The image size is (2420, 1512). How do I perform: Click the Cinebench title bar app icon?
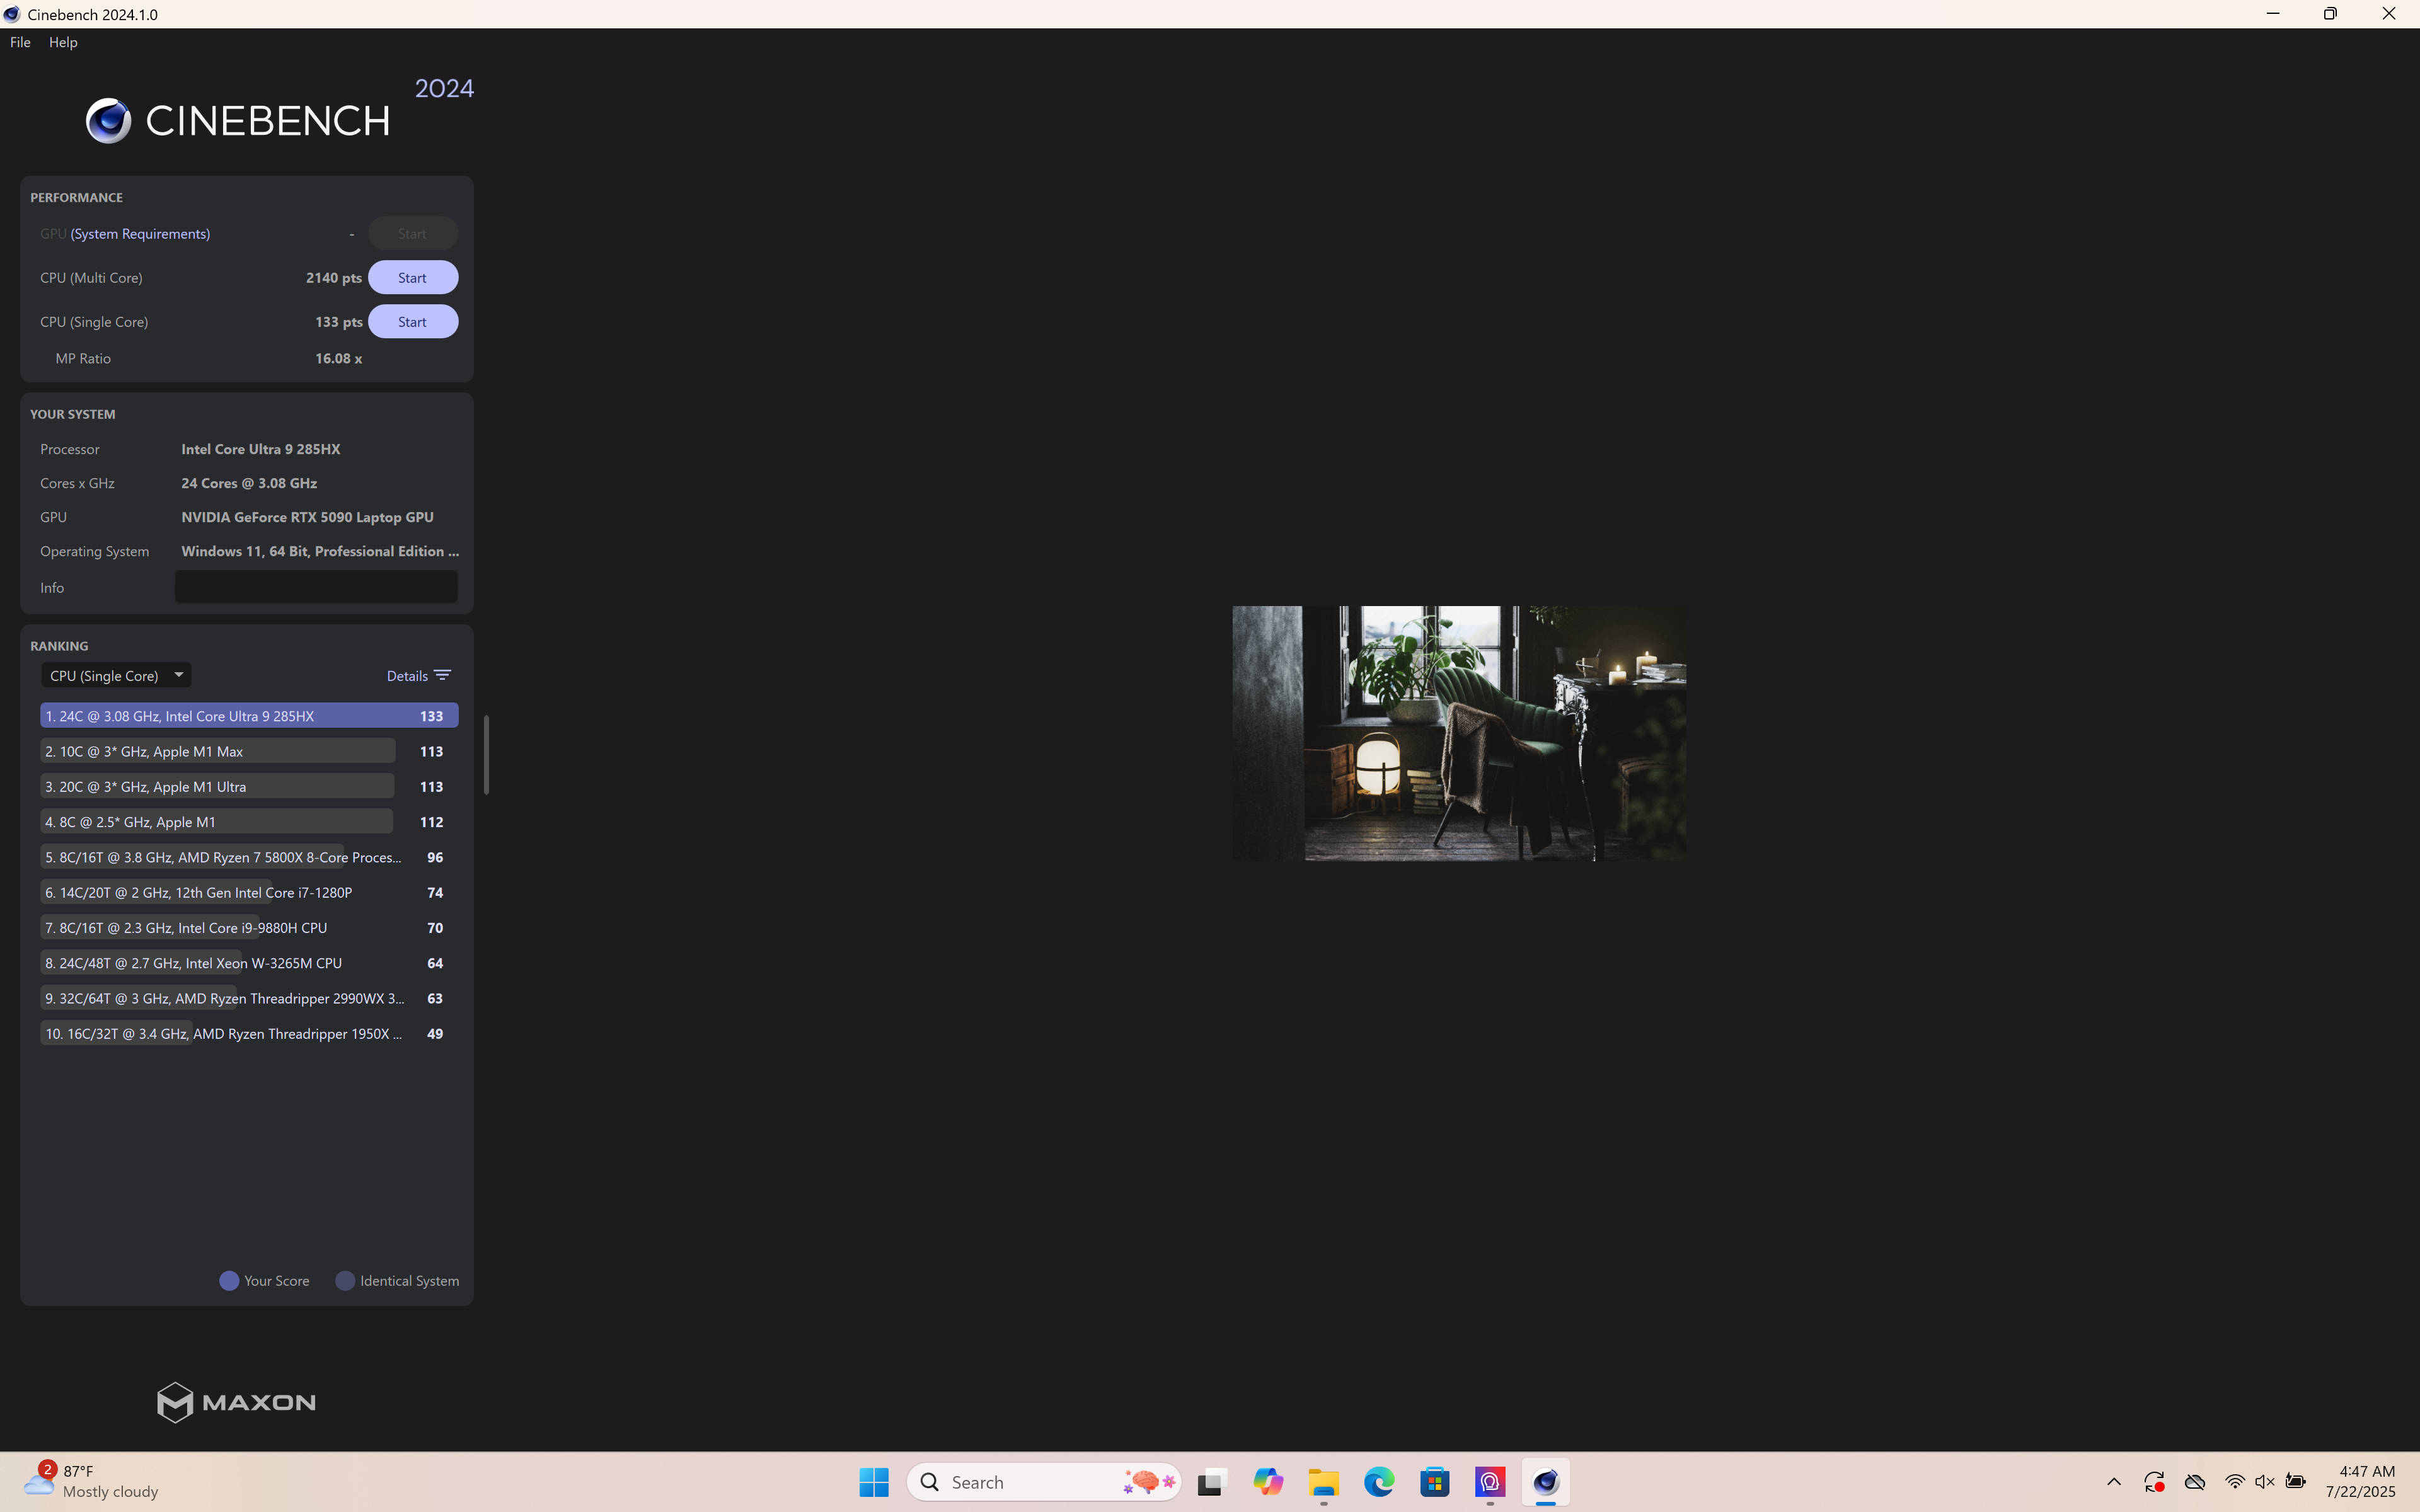pos(12,14)
